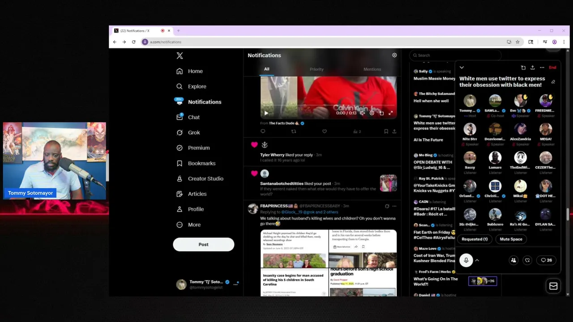Viewport: 573px width, 322px height.
Task: Open the browser profile avatar
Action: (554, 42)
